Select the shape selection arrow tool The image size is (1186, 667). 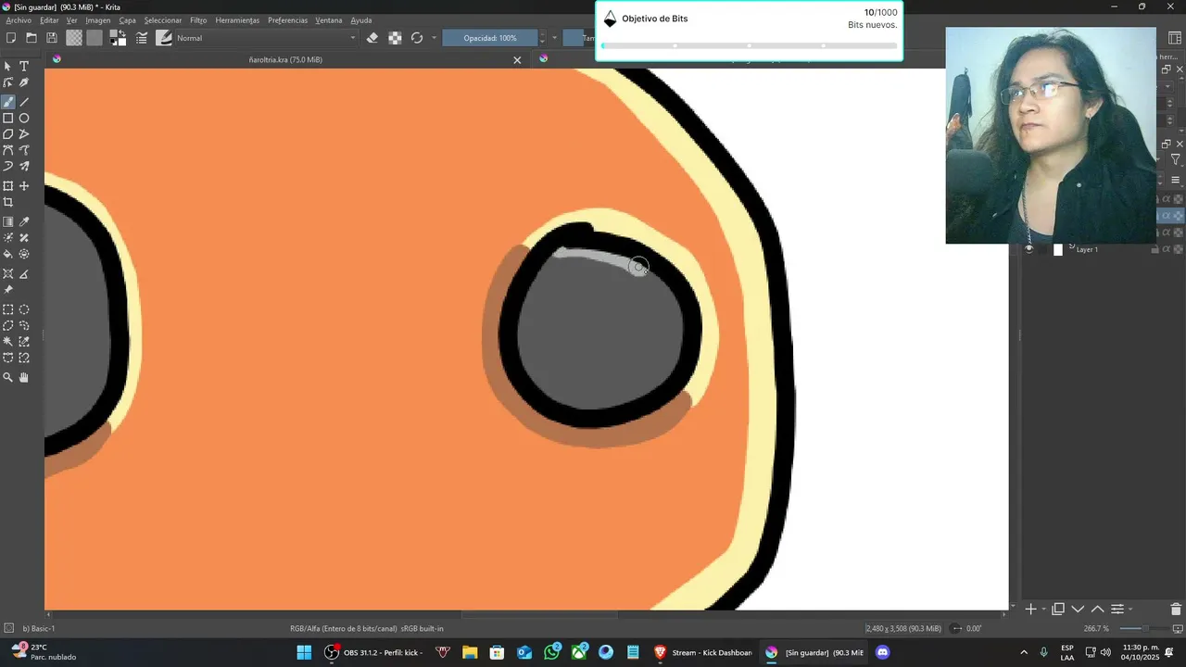click(8, 66)
